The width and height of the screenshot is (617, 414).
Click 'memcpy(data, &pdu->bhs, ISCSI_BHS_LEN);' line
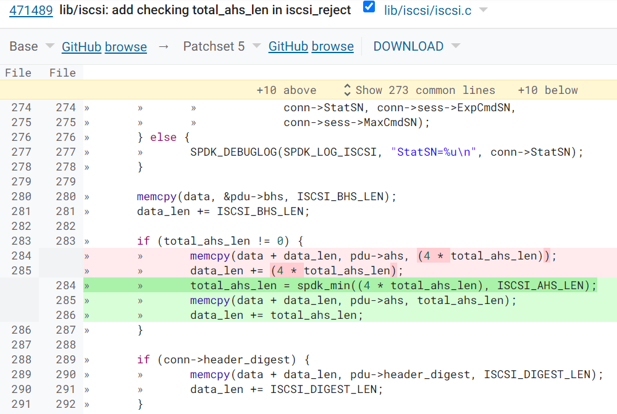266,196
